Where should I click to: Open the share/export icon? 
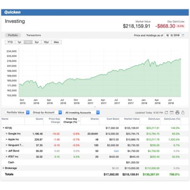tap(183, 113)
